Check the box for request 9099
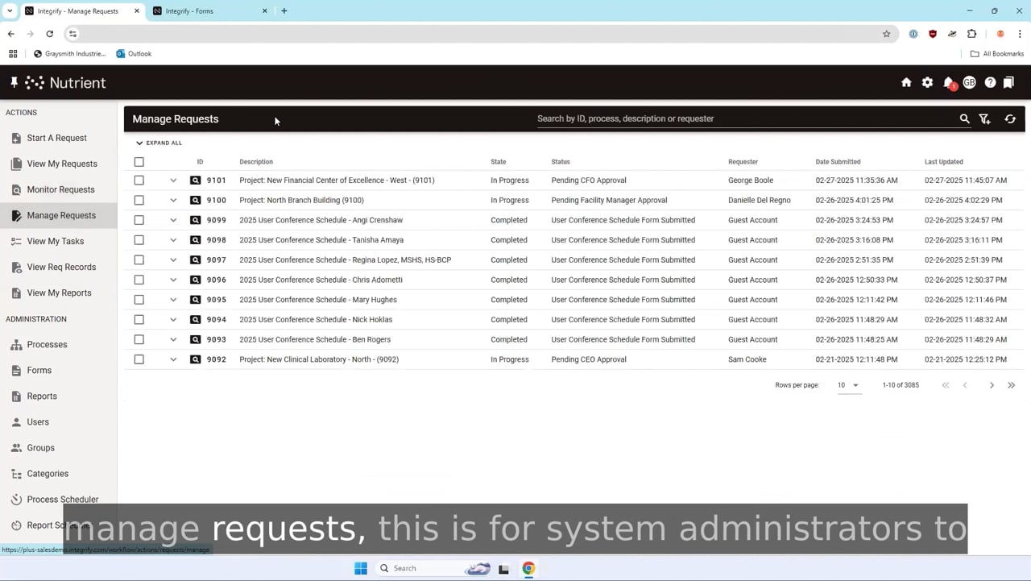Screen dimensions: 1031x581 click(x=139, y=220)
